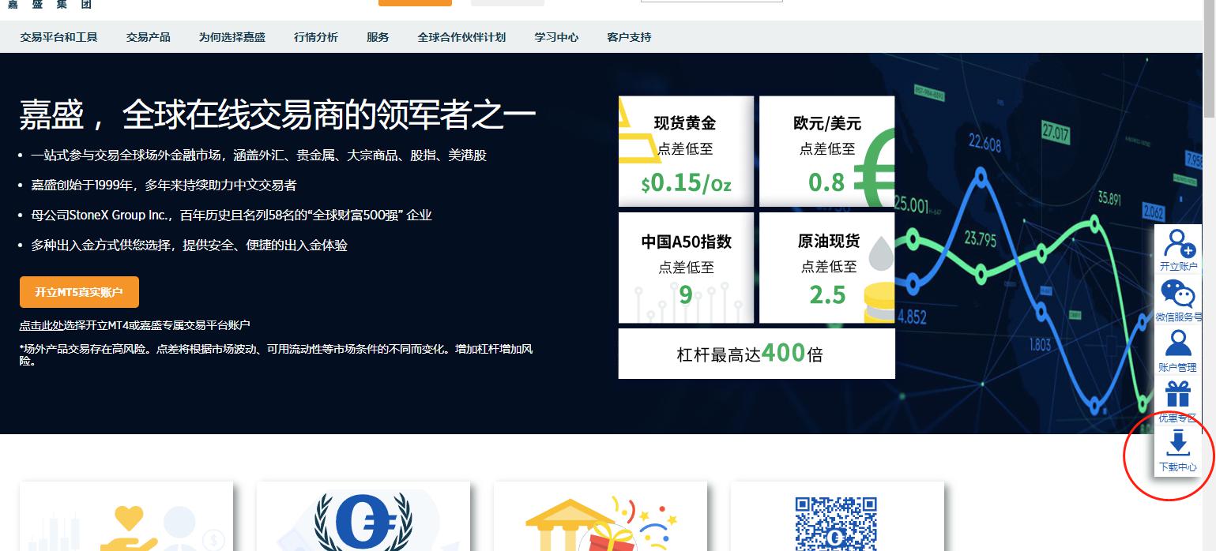
Task: Open the 学习中心 menu
Action: (x=555, y=36)
